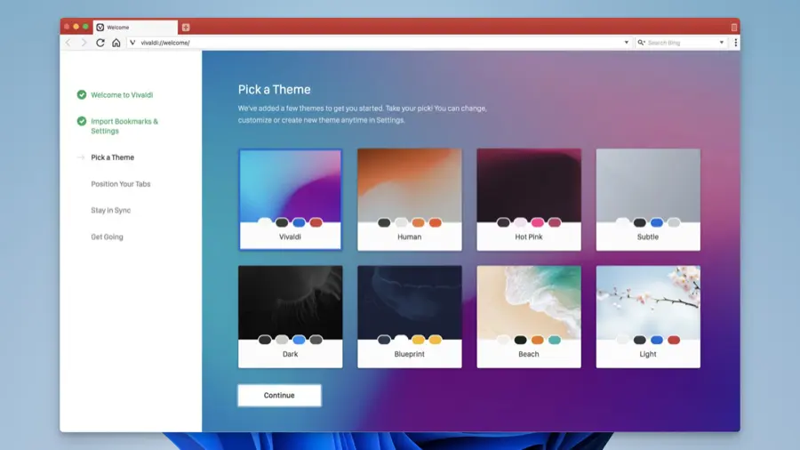
Task: Click the search magnifier icon
Action: tap(641, 43)
